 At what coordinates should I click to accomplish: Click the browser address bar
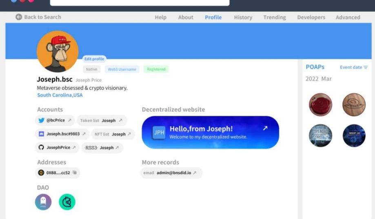(140, 2)
